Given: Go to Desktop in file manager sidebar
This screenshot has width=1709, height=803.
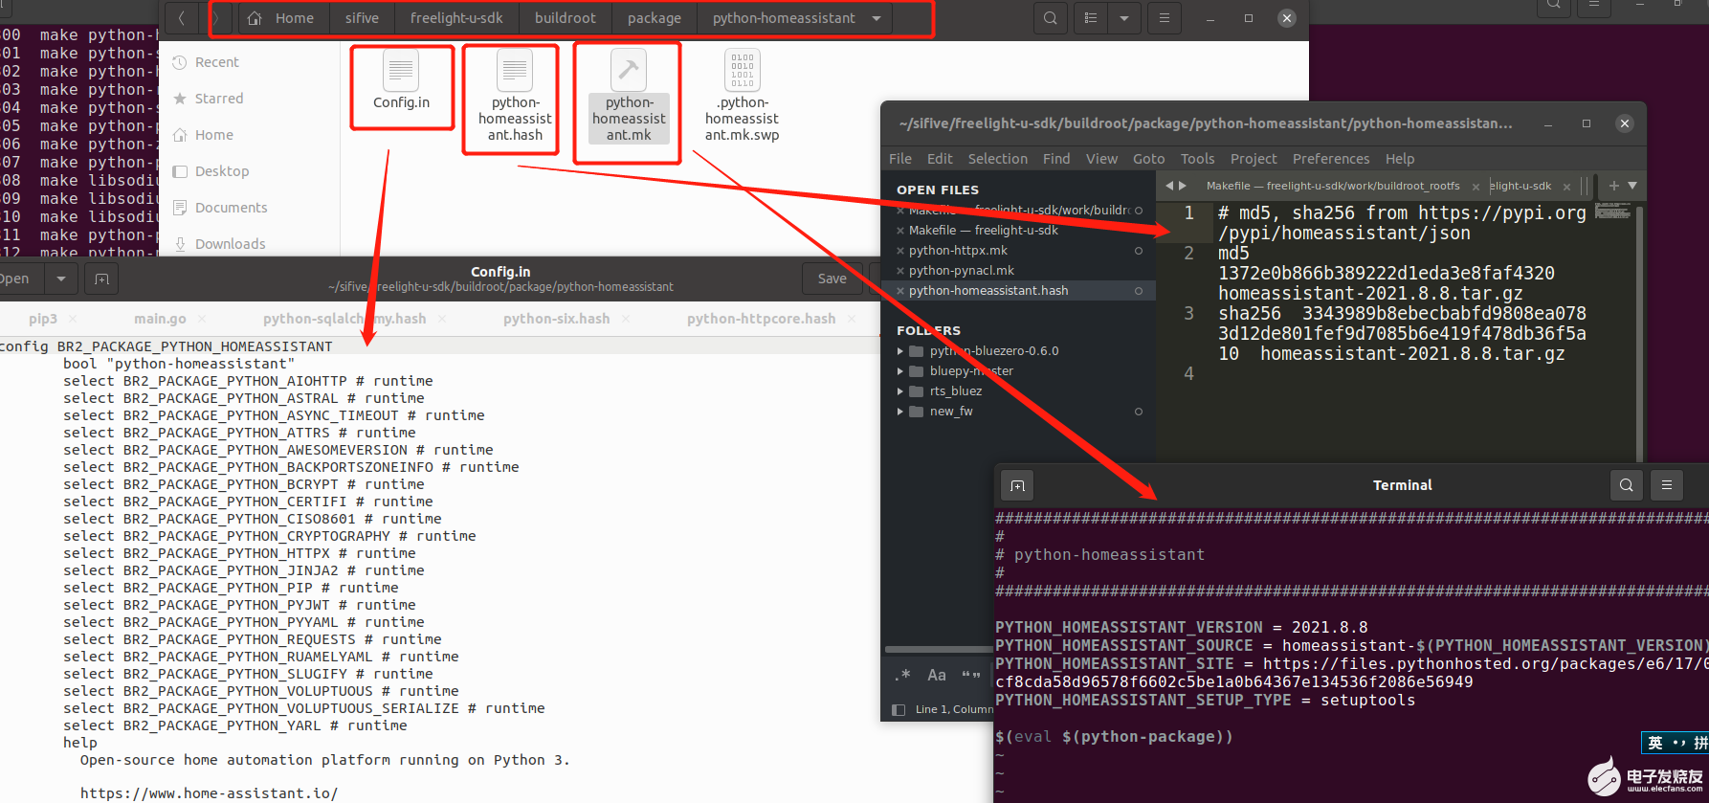Looking at the screenshot, I should click(222, 171).
